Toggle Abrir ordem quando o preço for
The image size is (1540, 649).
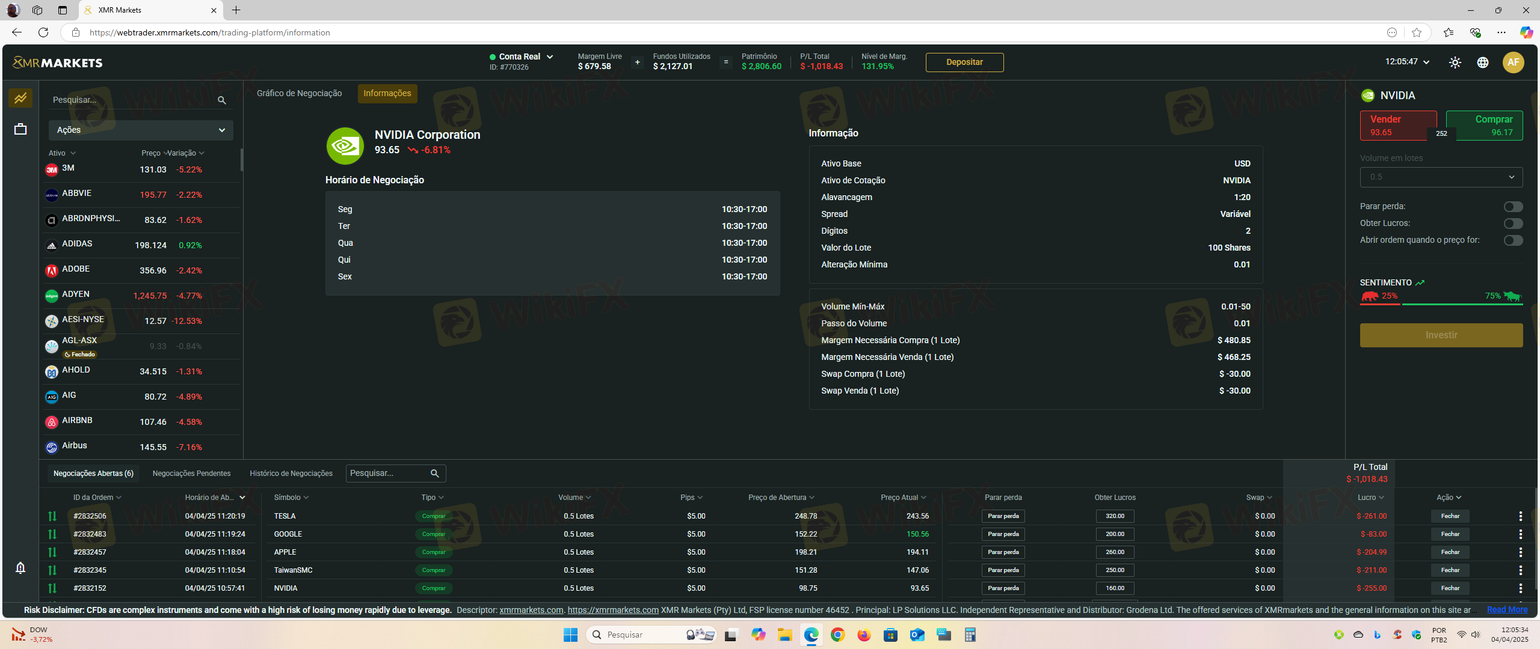[1513, 240]
